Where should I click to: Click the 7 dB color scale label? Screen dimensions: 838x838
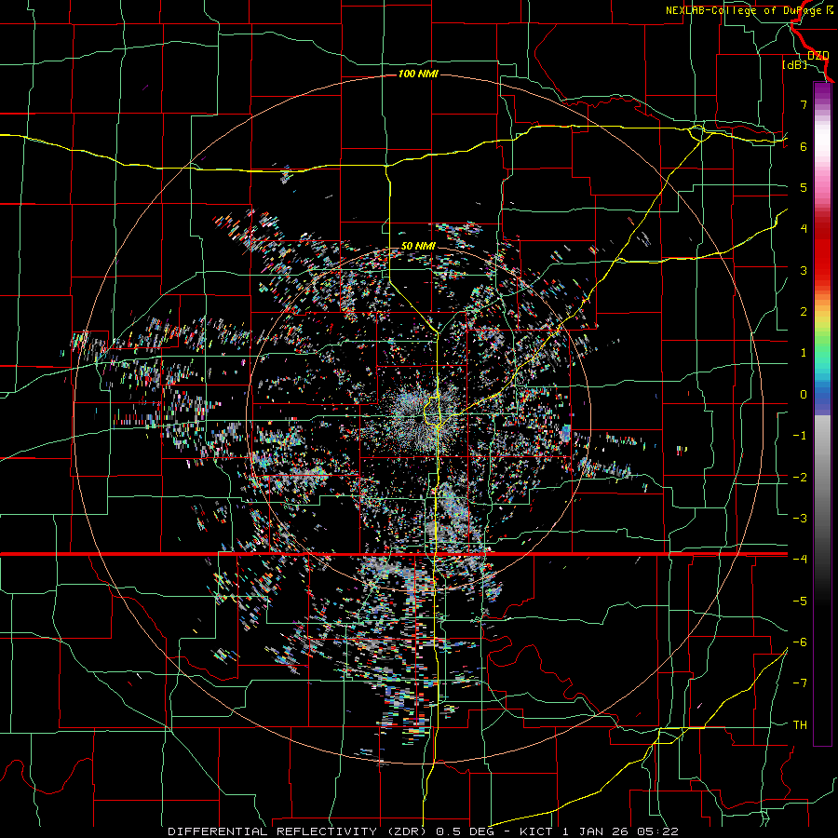804,104
